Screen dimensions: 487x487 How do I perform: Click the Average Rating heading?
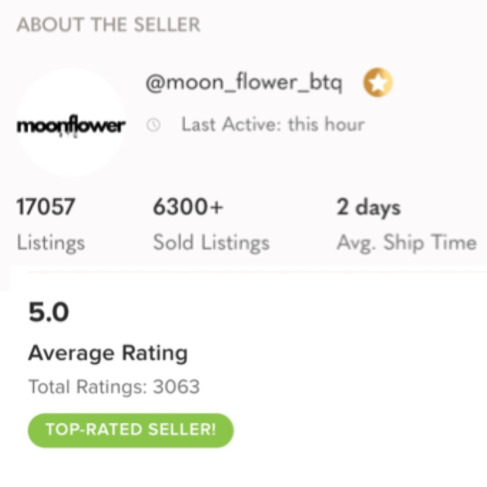pyautogui.click(x=108, y=354)
